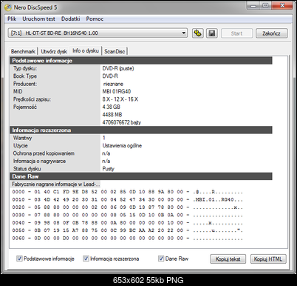Click the raw data row 0050
This screenshot has width=297, height=286.
point(127,230)
